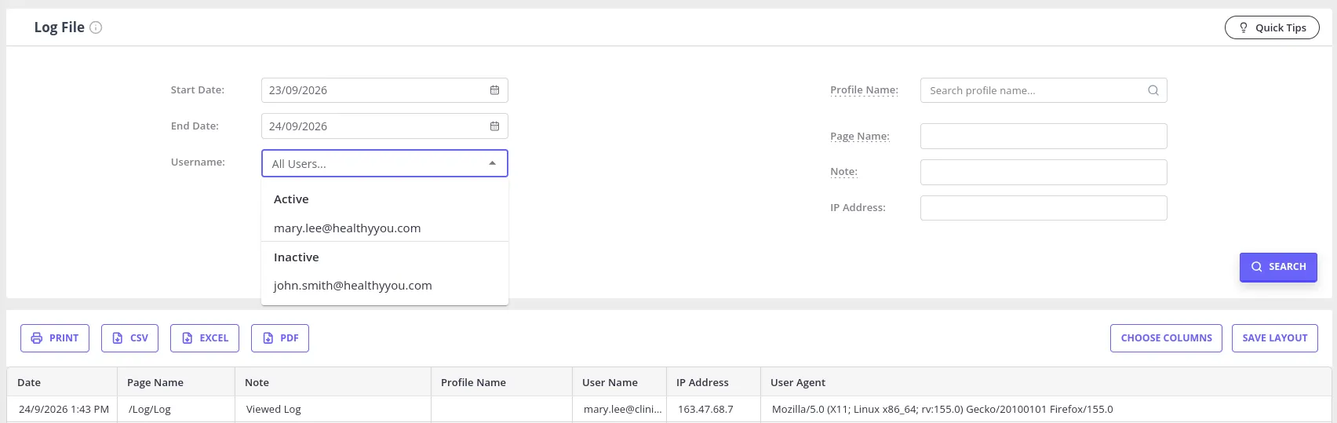Click SAVE LAYOUT
Screen dimensions: 1337x423
coord(1275,338)
